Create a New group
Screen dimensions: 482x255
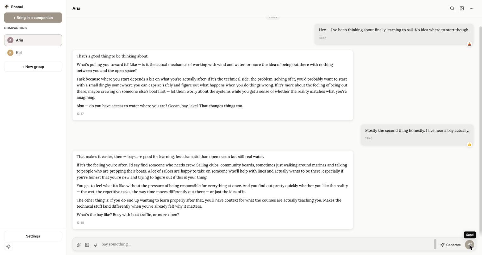[x=33, y=67]
